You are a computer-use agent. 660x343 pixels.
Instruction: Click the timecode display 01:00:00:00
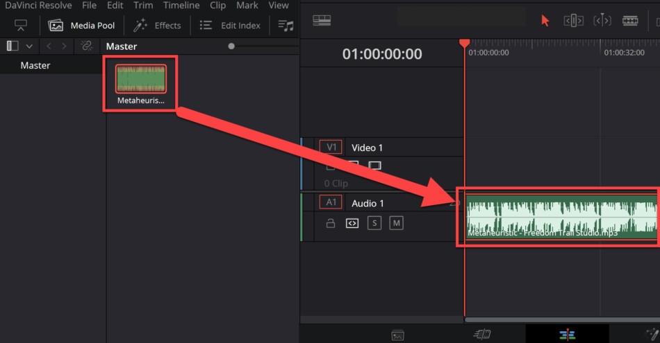(382, 54)
